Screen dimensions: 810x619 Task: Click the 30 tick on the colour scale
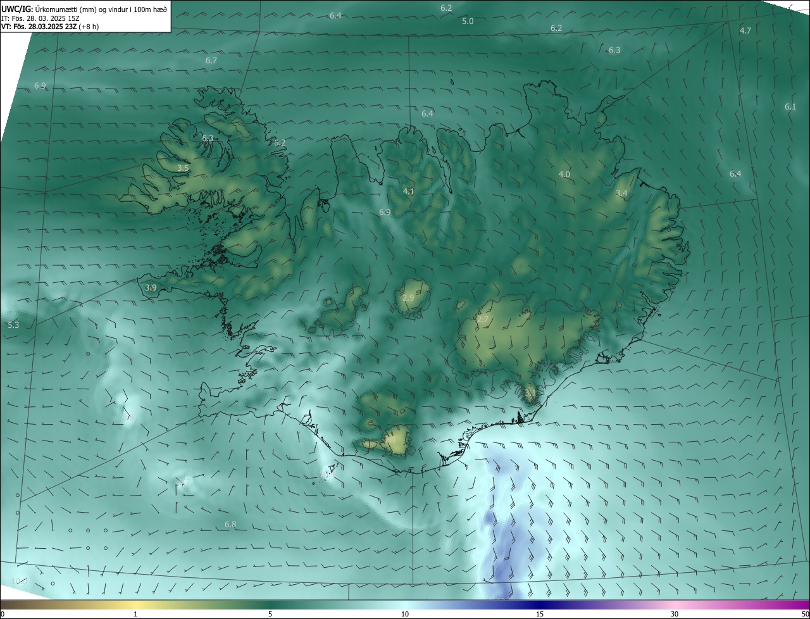click(x=675, y=614)
